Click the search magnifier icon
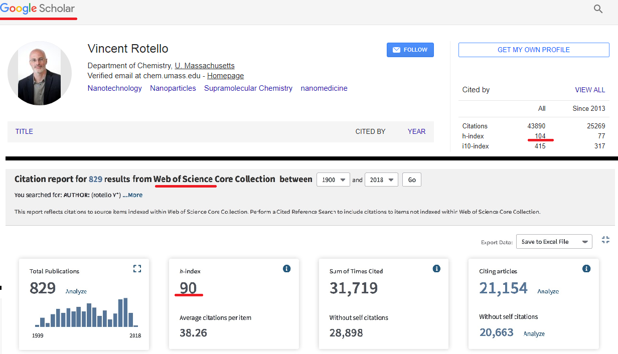618x354 pixels. (x=598, y=9)
